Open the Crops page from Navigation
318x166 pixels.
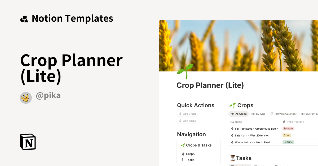(190, 154)
